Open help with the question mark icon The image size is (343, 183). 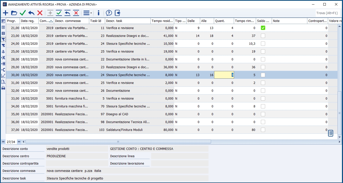point(109,13)
